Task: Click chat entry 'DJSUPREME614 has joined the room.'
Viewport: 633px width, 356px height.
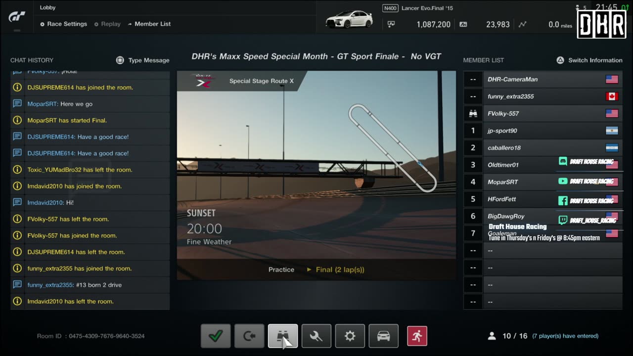Action: pos(90,88)
